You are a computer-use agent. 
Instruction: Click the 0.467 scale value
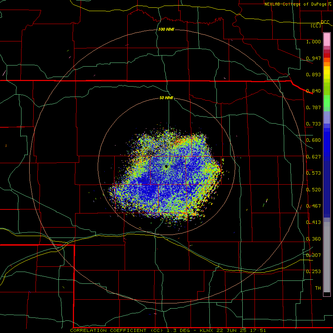(313, 206)
